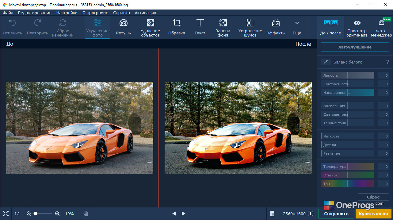
Task: Click the Светлые тона slider
Action: pyautogui.click(x=348, y=114)
